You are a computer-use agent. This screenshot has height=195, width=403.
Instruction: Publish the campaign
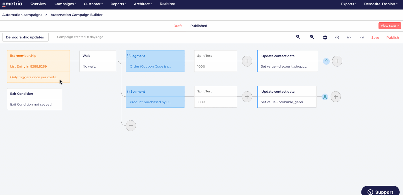pyautogui.click(x=393, y=38)
